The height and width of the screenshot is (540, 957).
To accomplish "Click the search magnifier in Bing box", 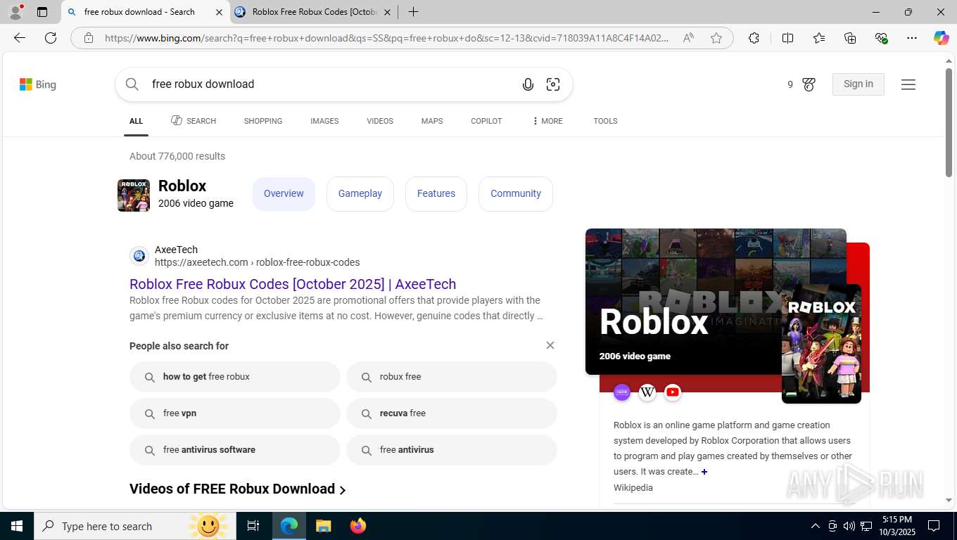I will coord(132,84).
